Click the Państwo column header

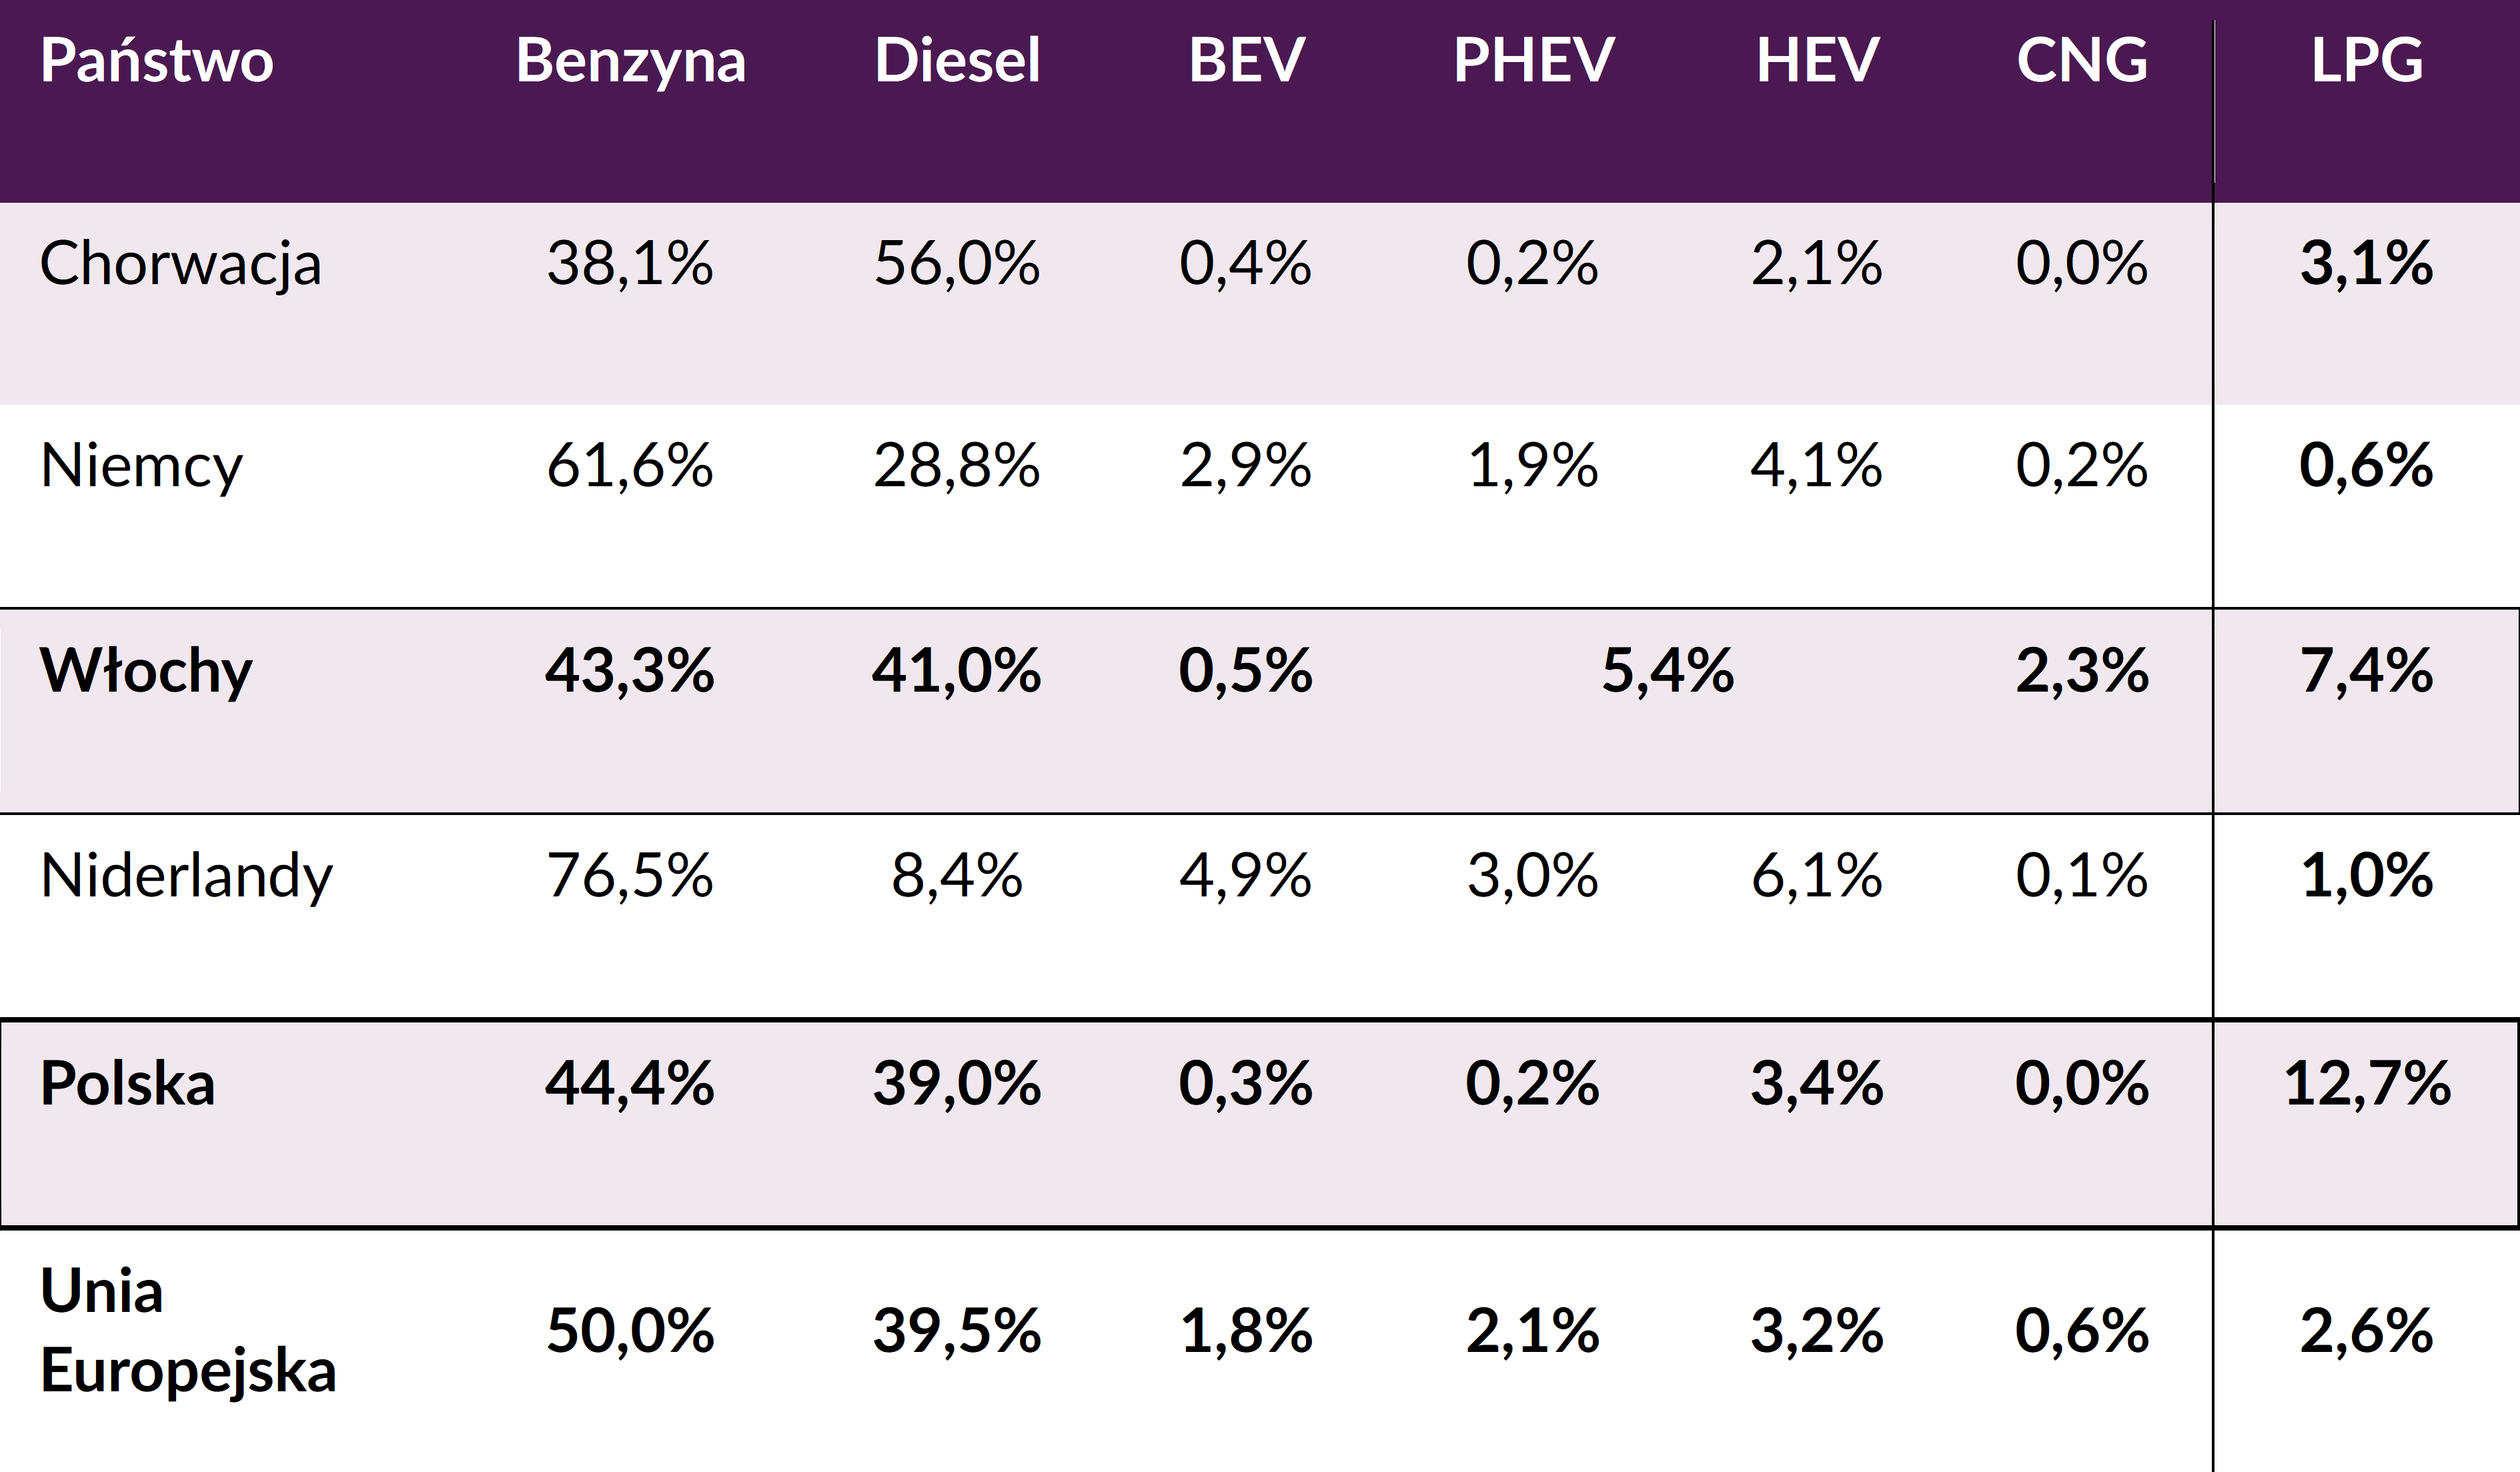[x=157, y=60]
